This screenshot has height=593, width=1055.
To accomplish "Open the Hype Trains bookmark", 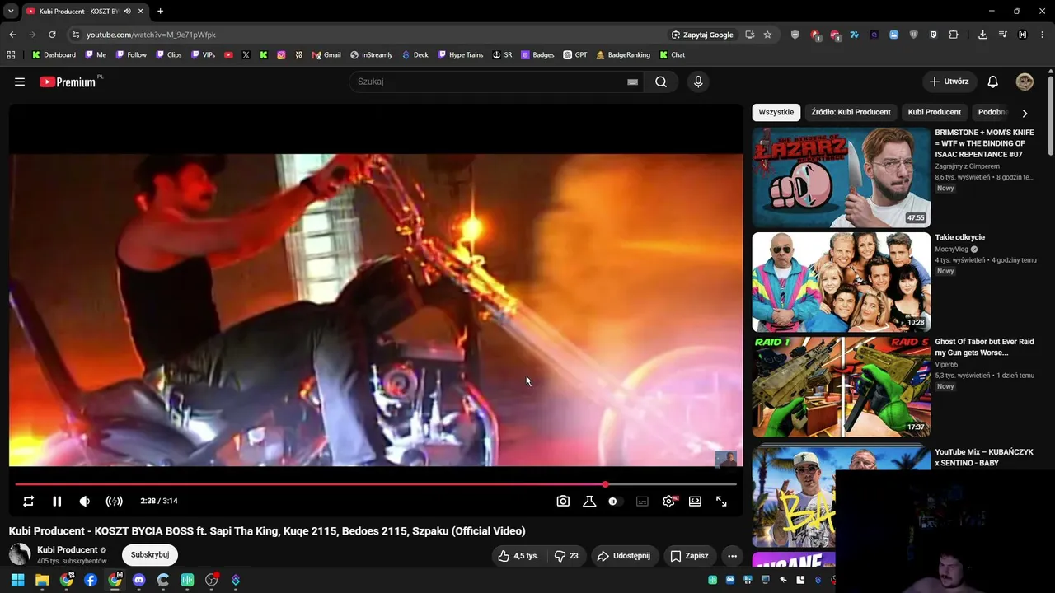I will point(460,55).
